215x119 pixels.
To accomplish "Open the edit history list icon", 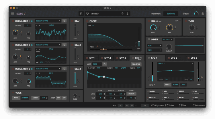I will 132,105.
